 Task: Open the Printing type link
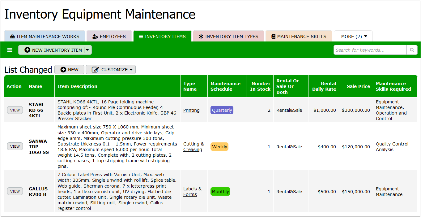click(191, 110)
